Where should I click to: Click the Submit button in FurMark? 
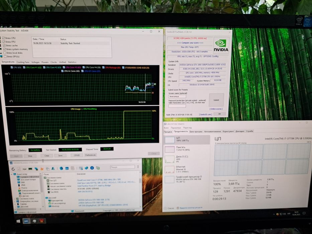coord(216,100)
